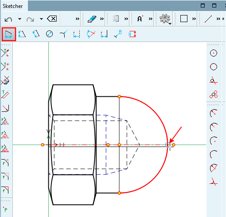226x217 pixels.
Task: Click the Redo arrow icon
Action: [x=30, y=19]
